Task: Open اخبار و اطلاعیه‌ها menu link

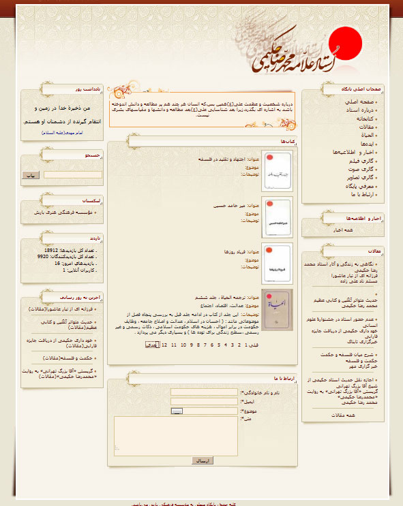Action: coord(353,153)
